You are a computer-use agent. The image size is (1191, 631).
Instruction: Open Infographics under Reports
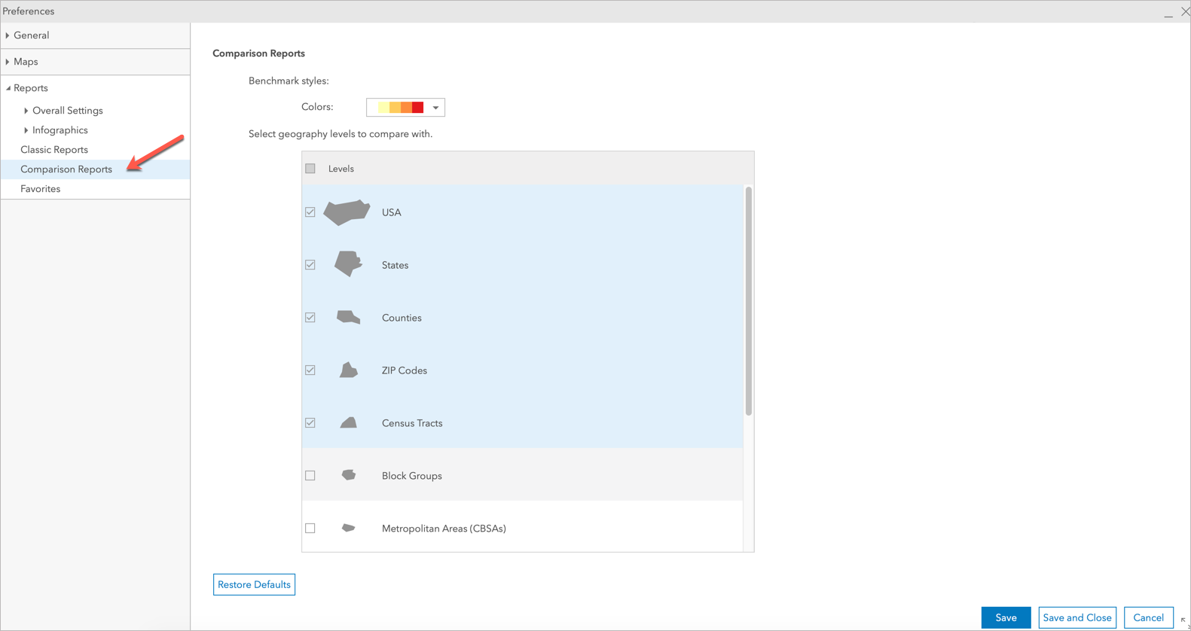click(x=60, y=130)
